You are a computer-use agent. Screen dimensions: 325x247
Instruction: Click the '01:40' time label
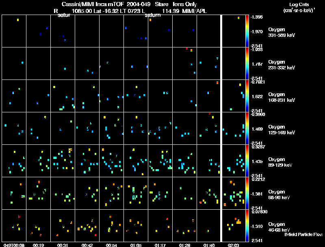coord(209,245)
